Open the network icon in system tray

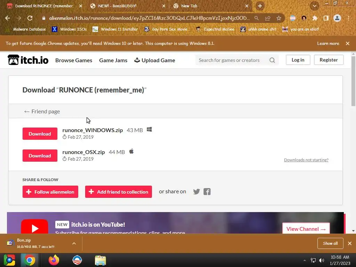click(x=313, y=260)
